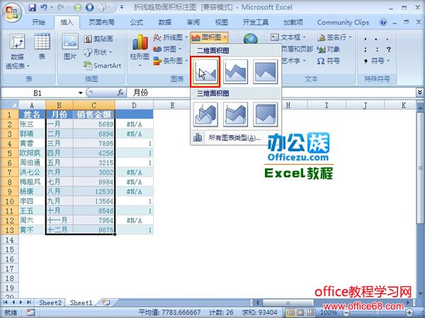
Task: Open Line chart (折线图) dropdown
Action: coord(170,37)
